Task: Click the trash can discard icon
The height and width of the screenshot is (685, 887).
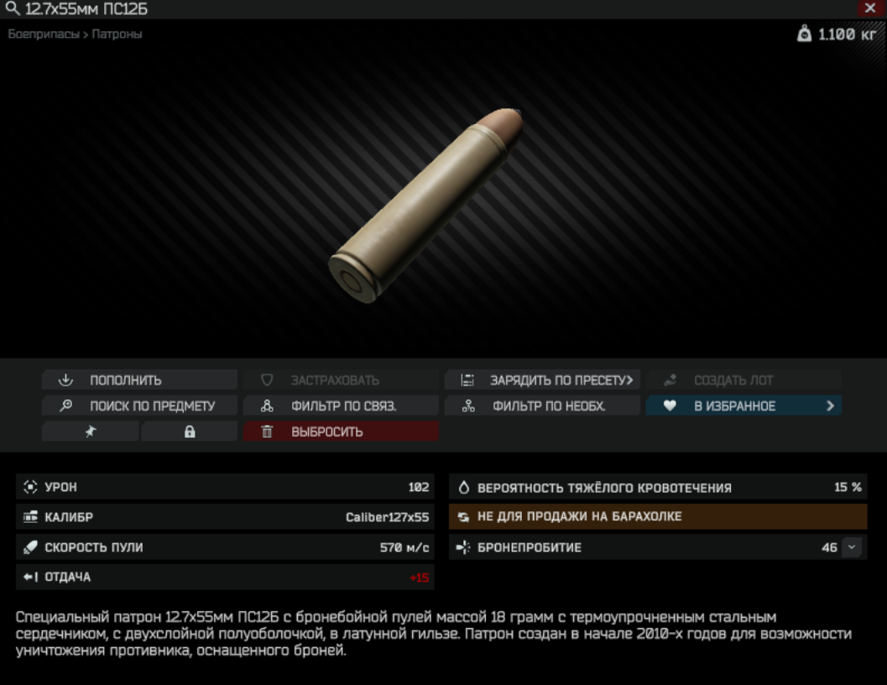Action: tap(267, 432)
